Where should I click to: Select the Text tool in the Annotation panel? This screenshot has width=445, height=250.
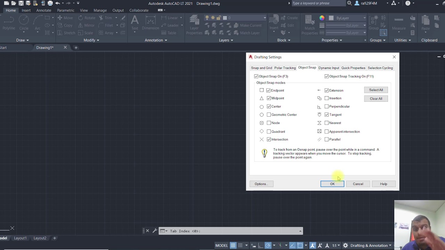(135, 23)
